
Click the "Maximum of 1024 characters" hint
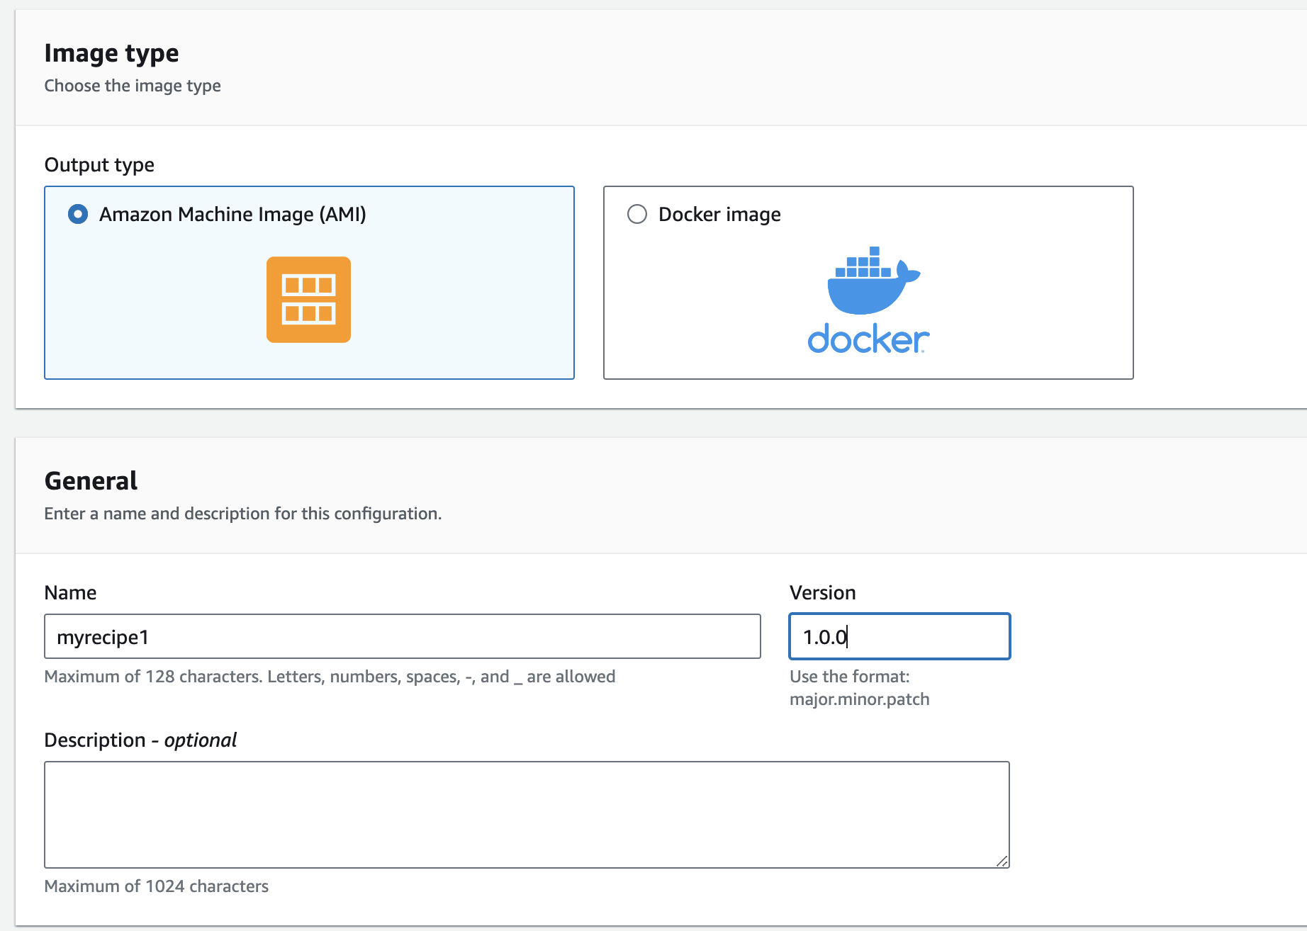pos(156,886)
